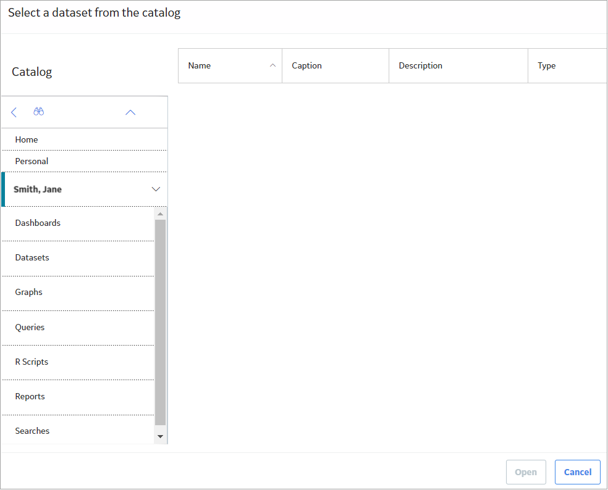Open the Dashboards folder
The width and height of the screenshot is (608, 490).
(78, 223)
